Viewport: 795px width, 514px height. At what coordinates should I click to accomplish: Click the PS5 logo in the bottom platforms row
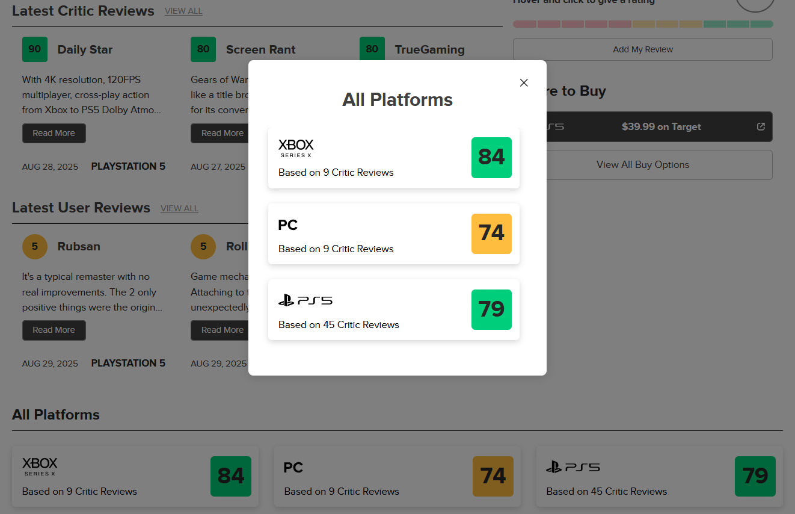573,467
